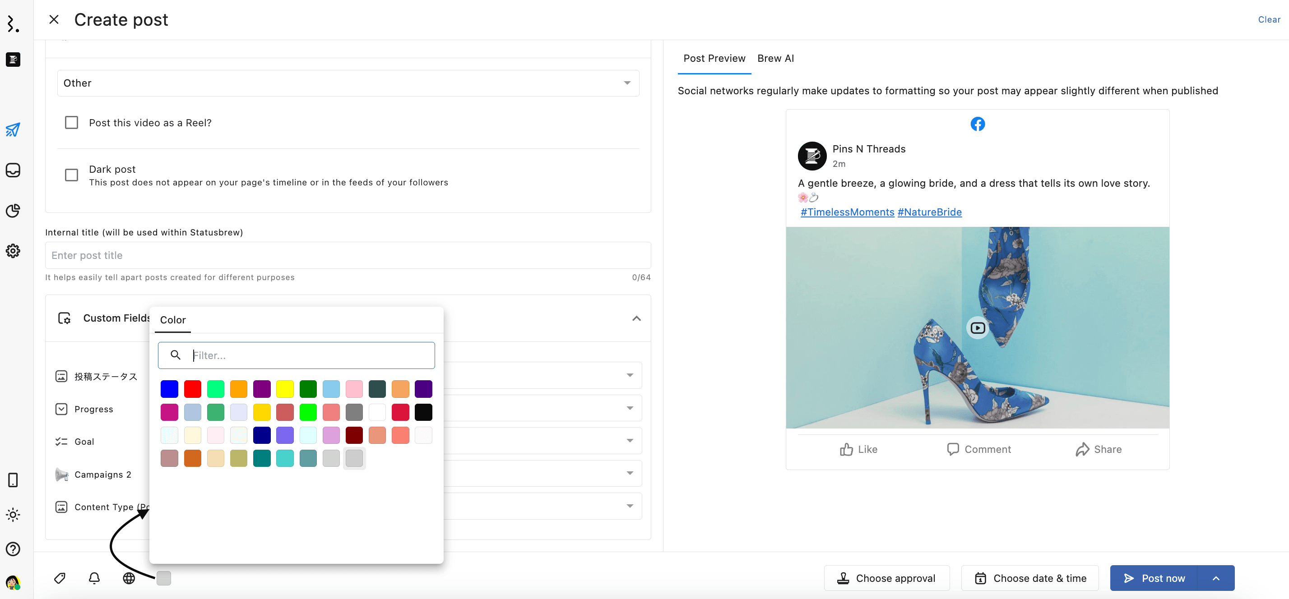Screen dimensions: 1289x599
Task: Click the globe icon in bottom toolbar
Action: tap(129, 578)
